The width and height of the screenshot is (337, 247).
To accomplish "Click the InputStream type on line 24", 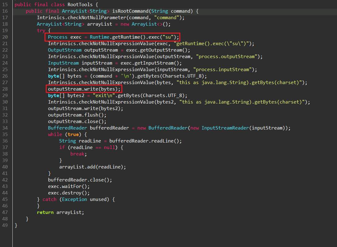I will tap(63, 63).
